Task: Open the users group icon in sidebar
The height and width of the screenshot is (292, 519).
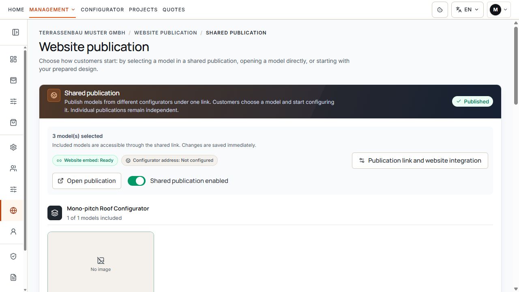Action: 13,168
